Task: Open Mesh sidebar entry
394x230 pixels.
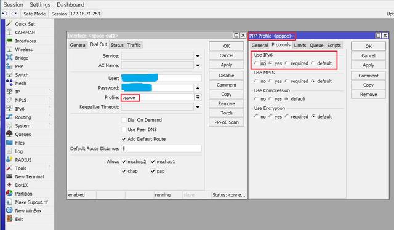Action: pyautogui.click(x=20, y=84)
